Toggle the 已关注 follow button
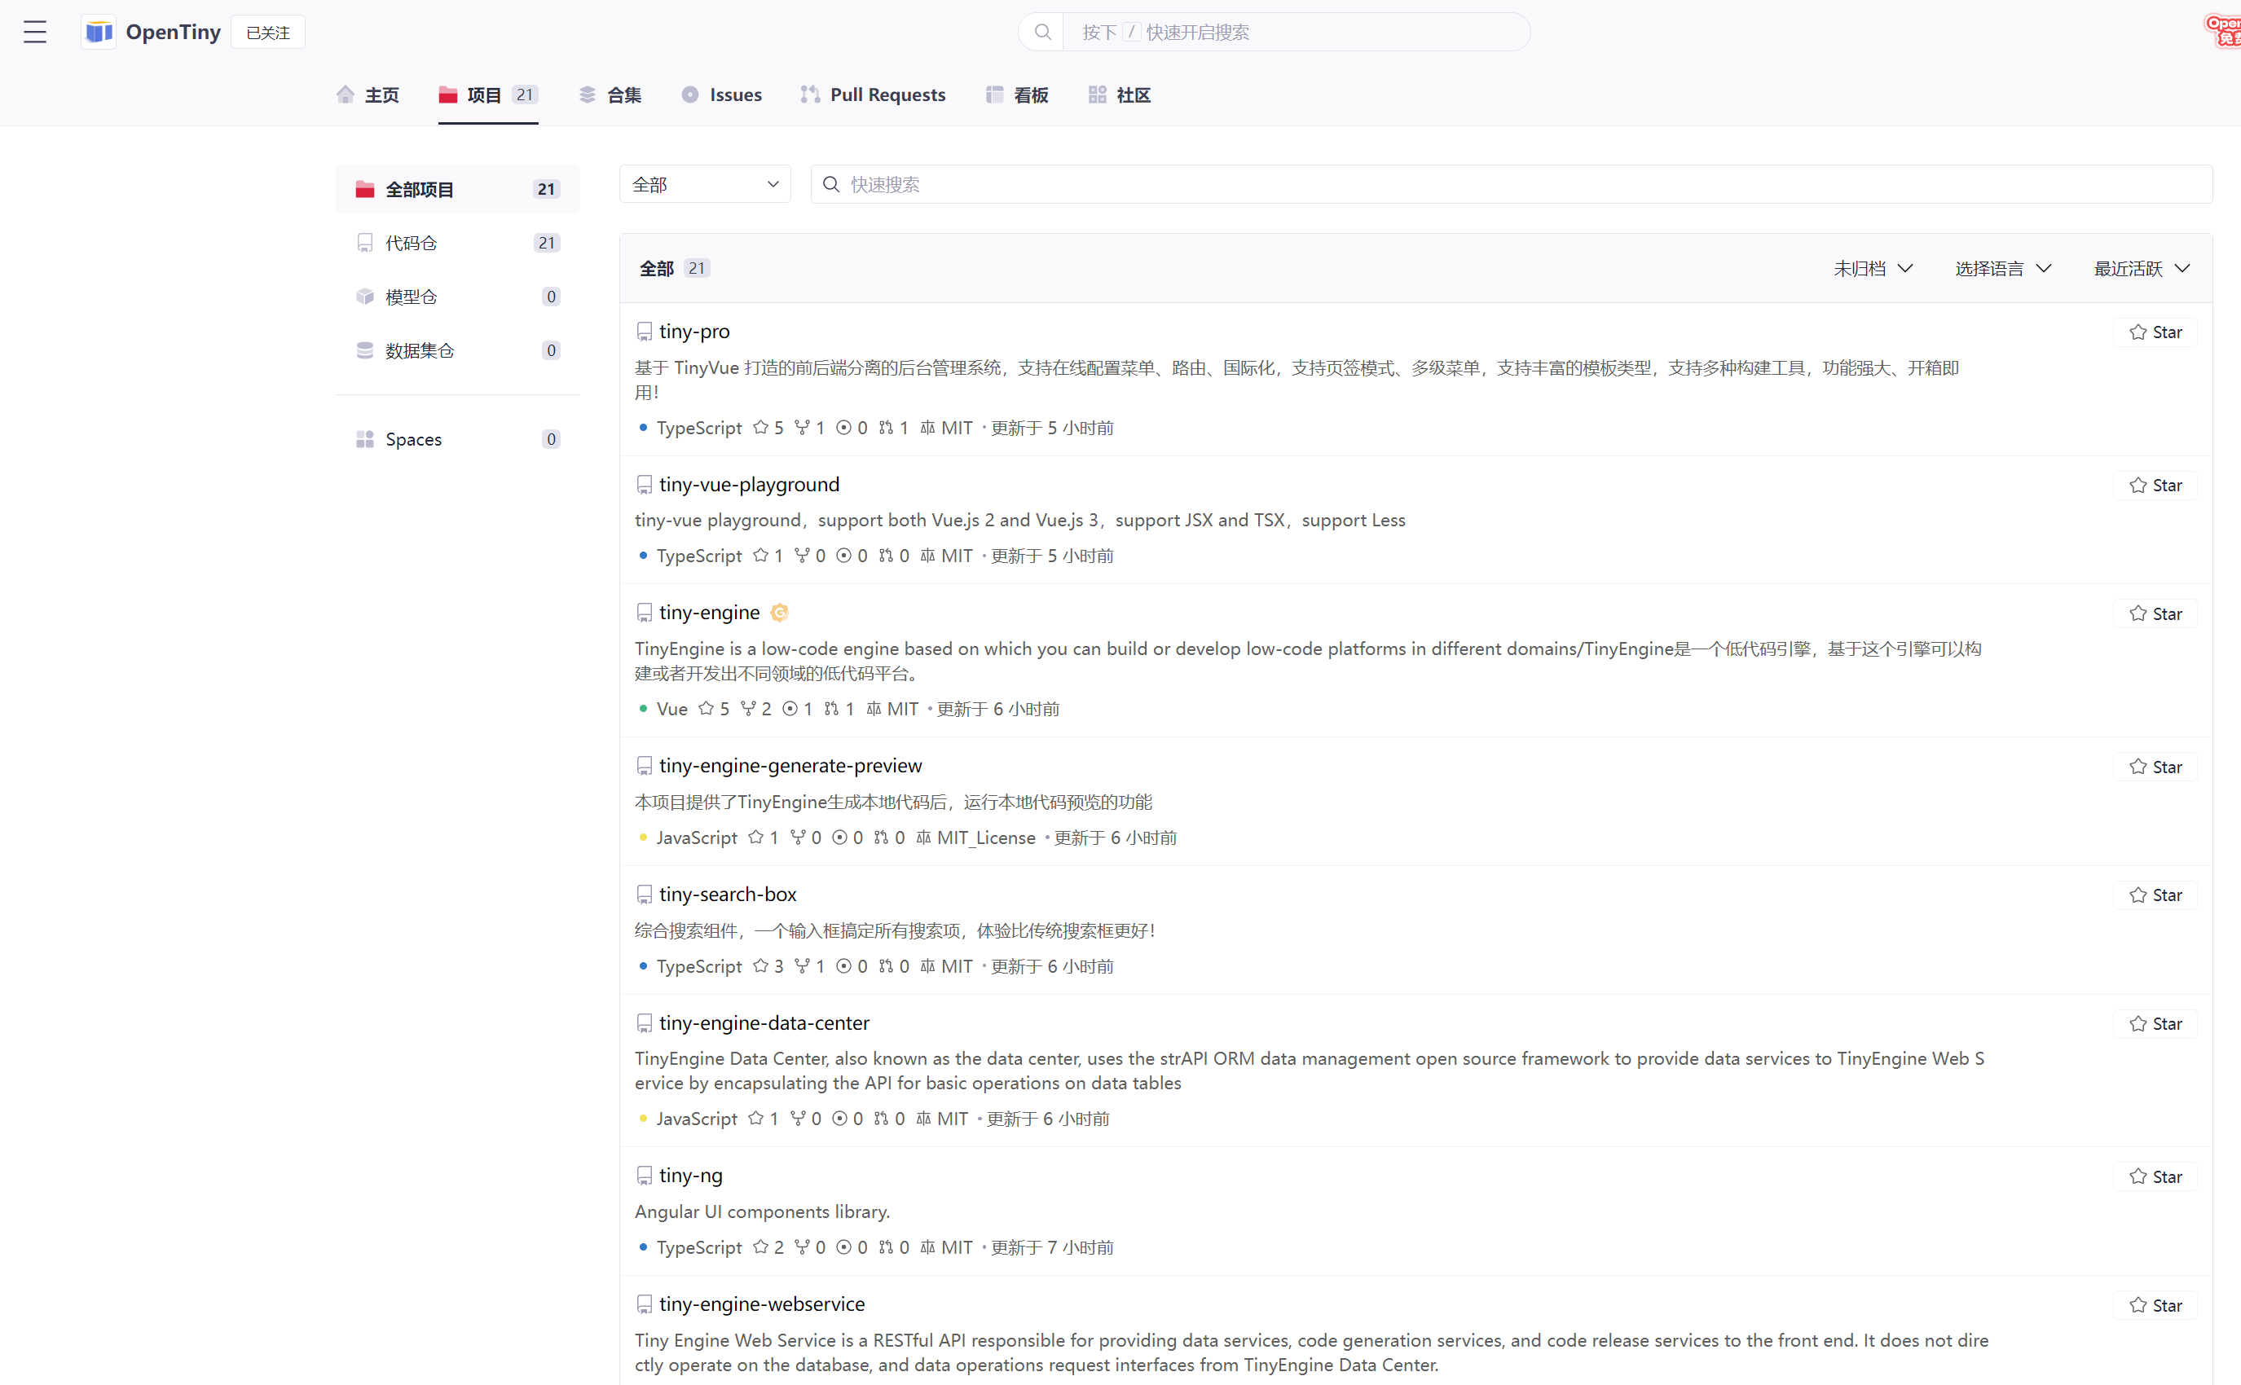Image resolution: width=2241 pixels, height=1385 pixels. point(267,32)
